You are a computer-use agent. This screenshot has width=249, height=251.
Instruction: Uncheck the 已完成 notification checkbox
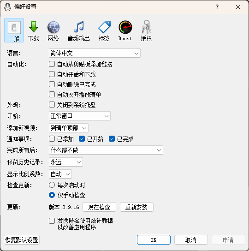pos(112,139)
